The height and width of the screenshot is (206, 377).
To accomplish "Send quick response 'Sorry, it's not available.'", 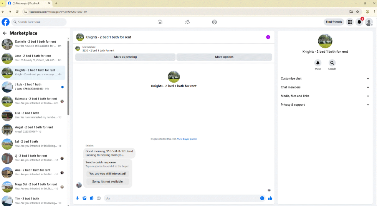I will click(108, 181).
